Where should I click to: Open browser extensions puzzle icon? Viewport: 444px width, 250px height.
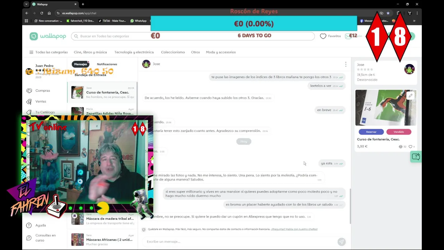click(x=399, y=13)
